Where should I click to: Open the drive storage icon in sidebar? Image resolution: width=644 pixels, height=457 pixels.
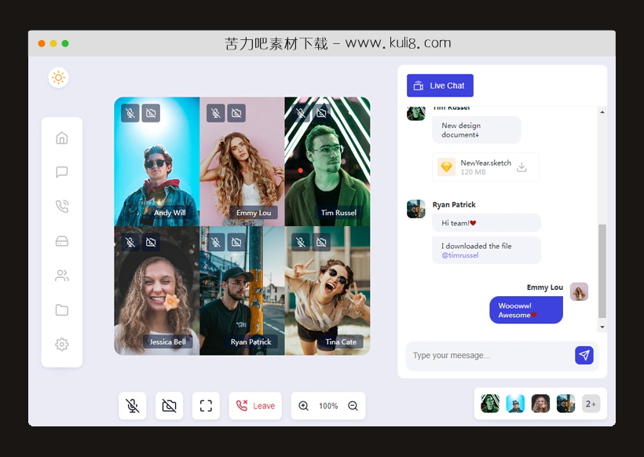[x=62, y=241]
